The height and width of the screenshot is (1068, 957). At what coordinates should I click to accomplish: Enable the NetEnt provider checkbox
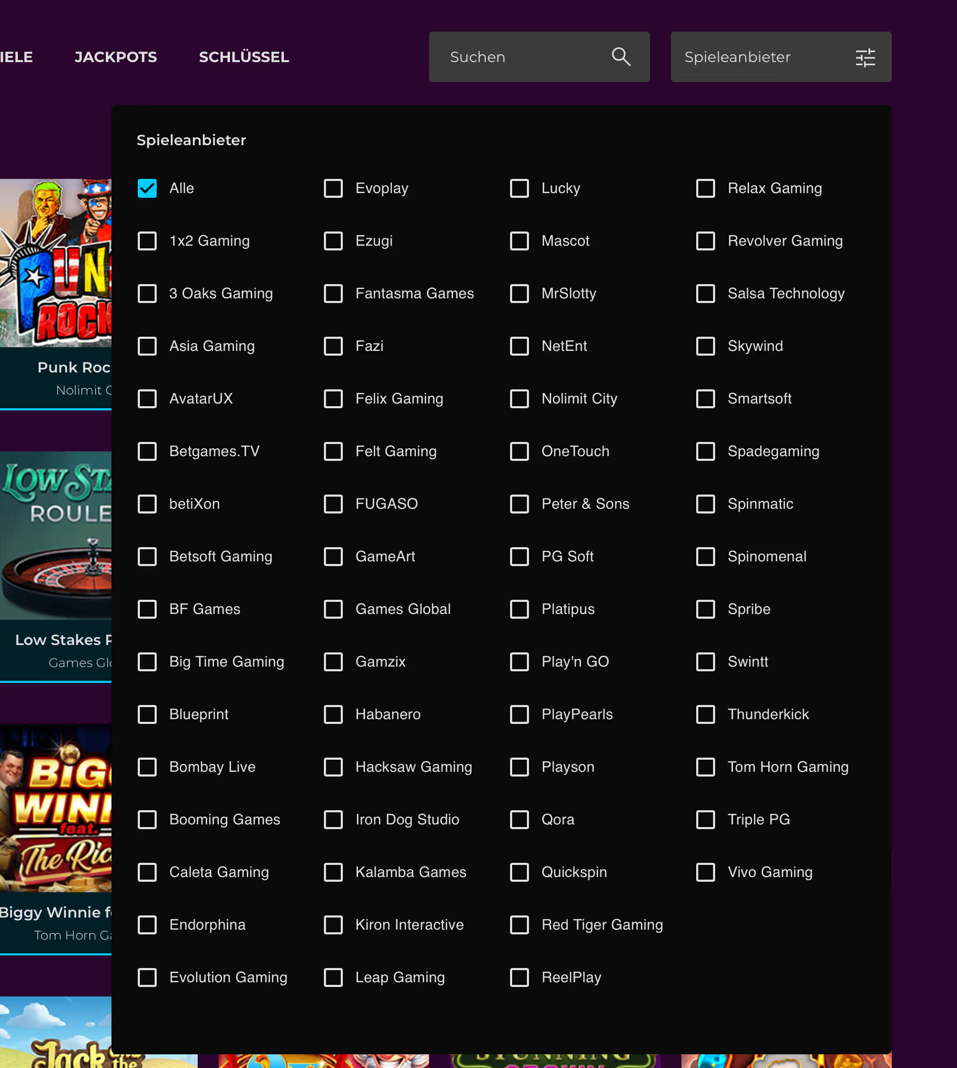click(x=520, y=346)
